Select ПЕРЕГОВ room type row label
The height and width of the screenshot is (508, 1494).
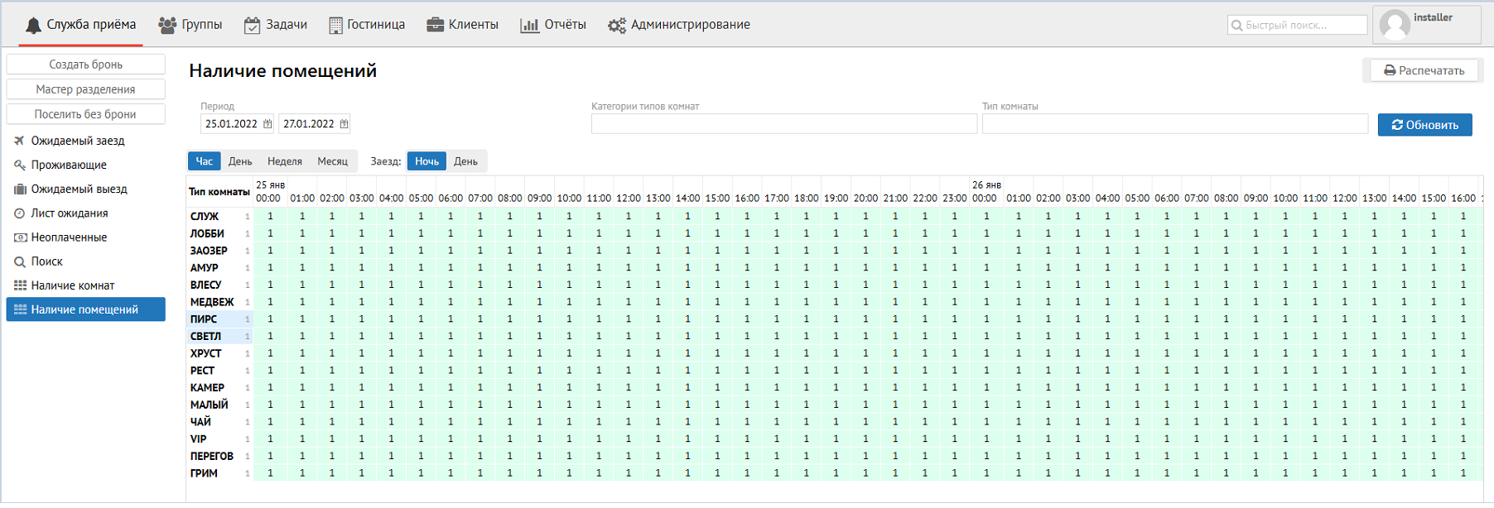[x=212, y=456]
